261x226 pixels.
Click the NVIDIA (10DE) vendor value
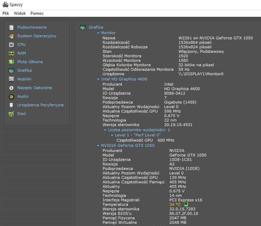(x=184, y=169)
